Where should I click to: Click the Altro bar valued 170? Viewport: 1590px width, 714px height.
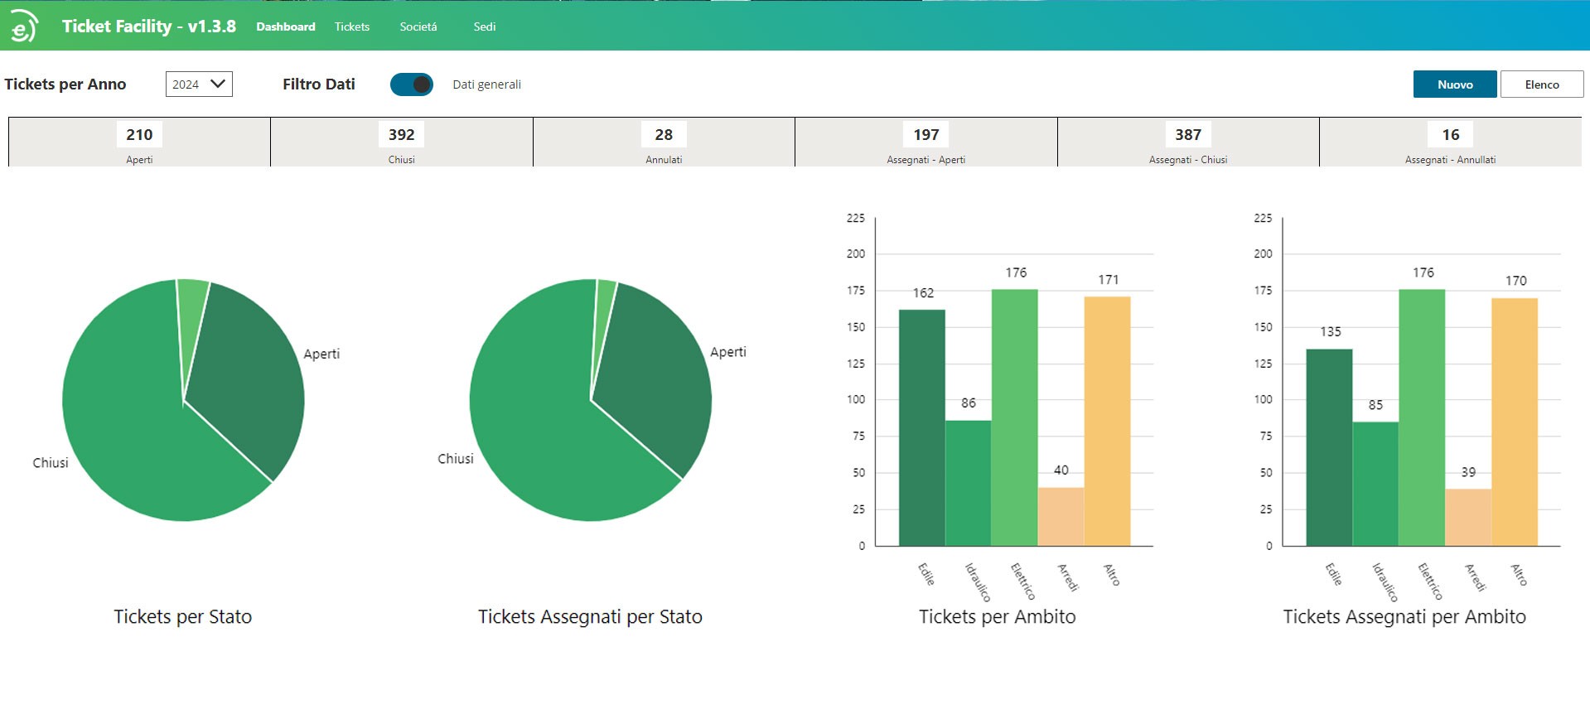(1515, 422)
